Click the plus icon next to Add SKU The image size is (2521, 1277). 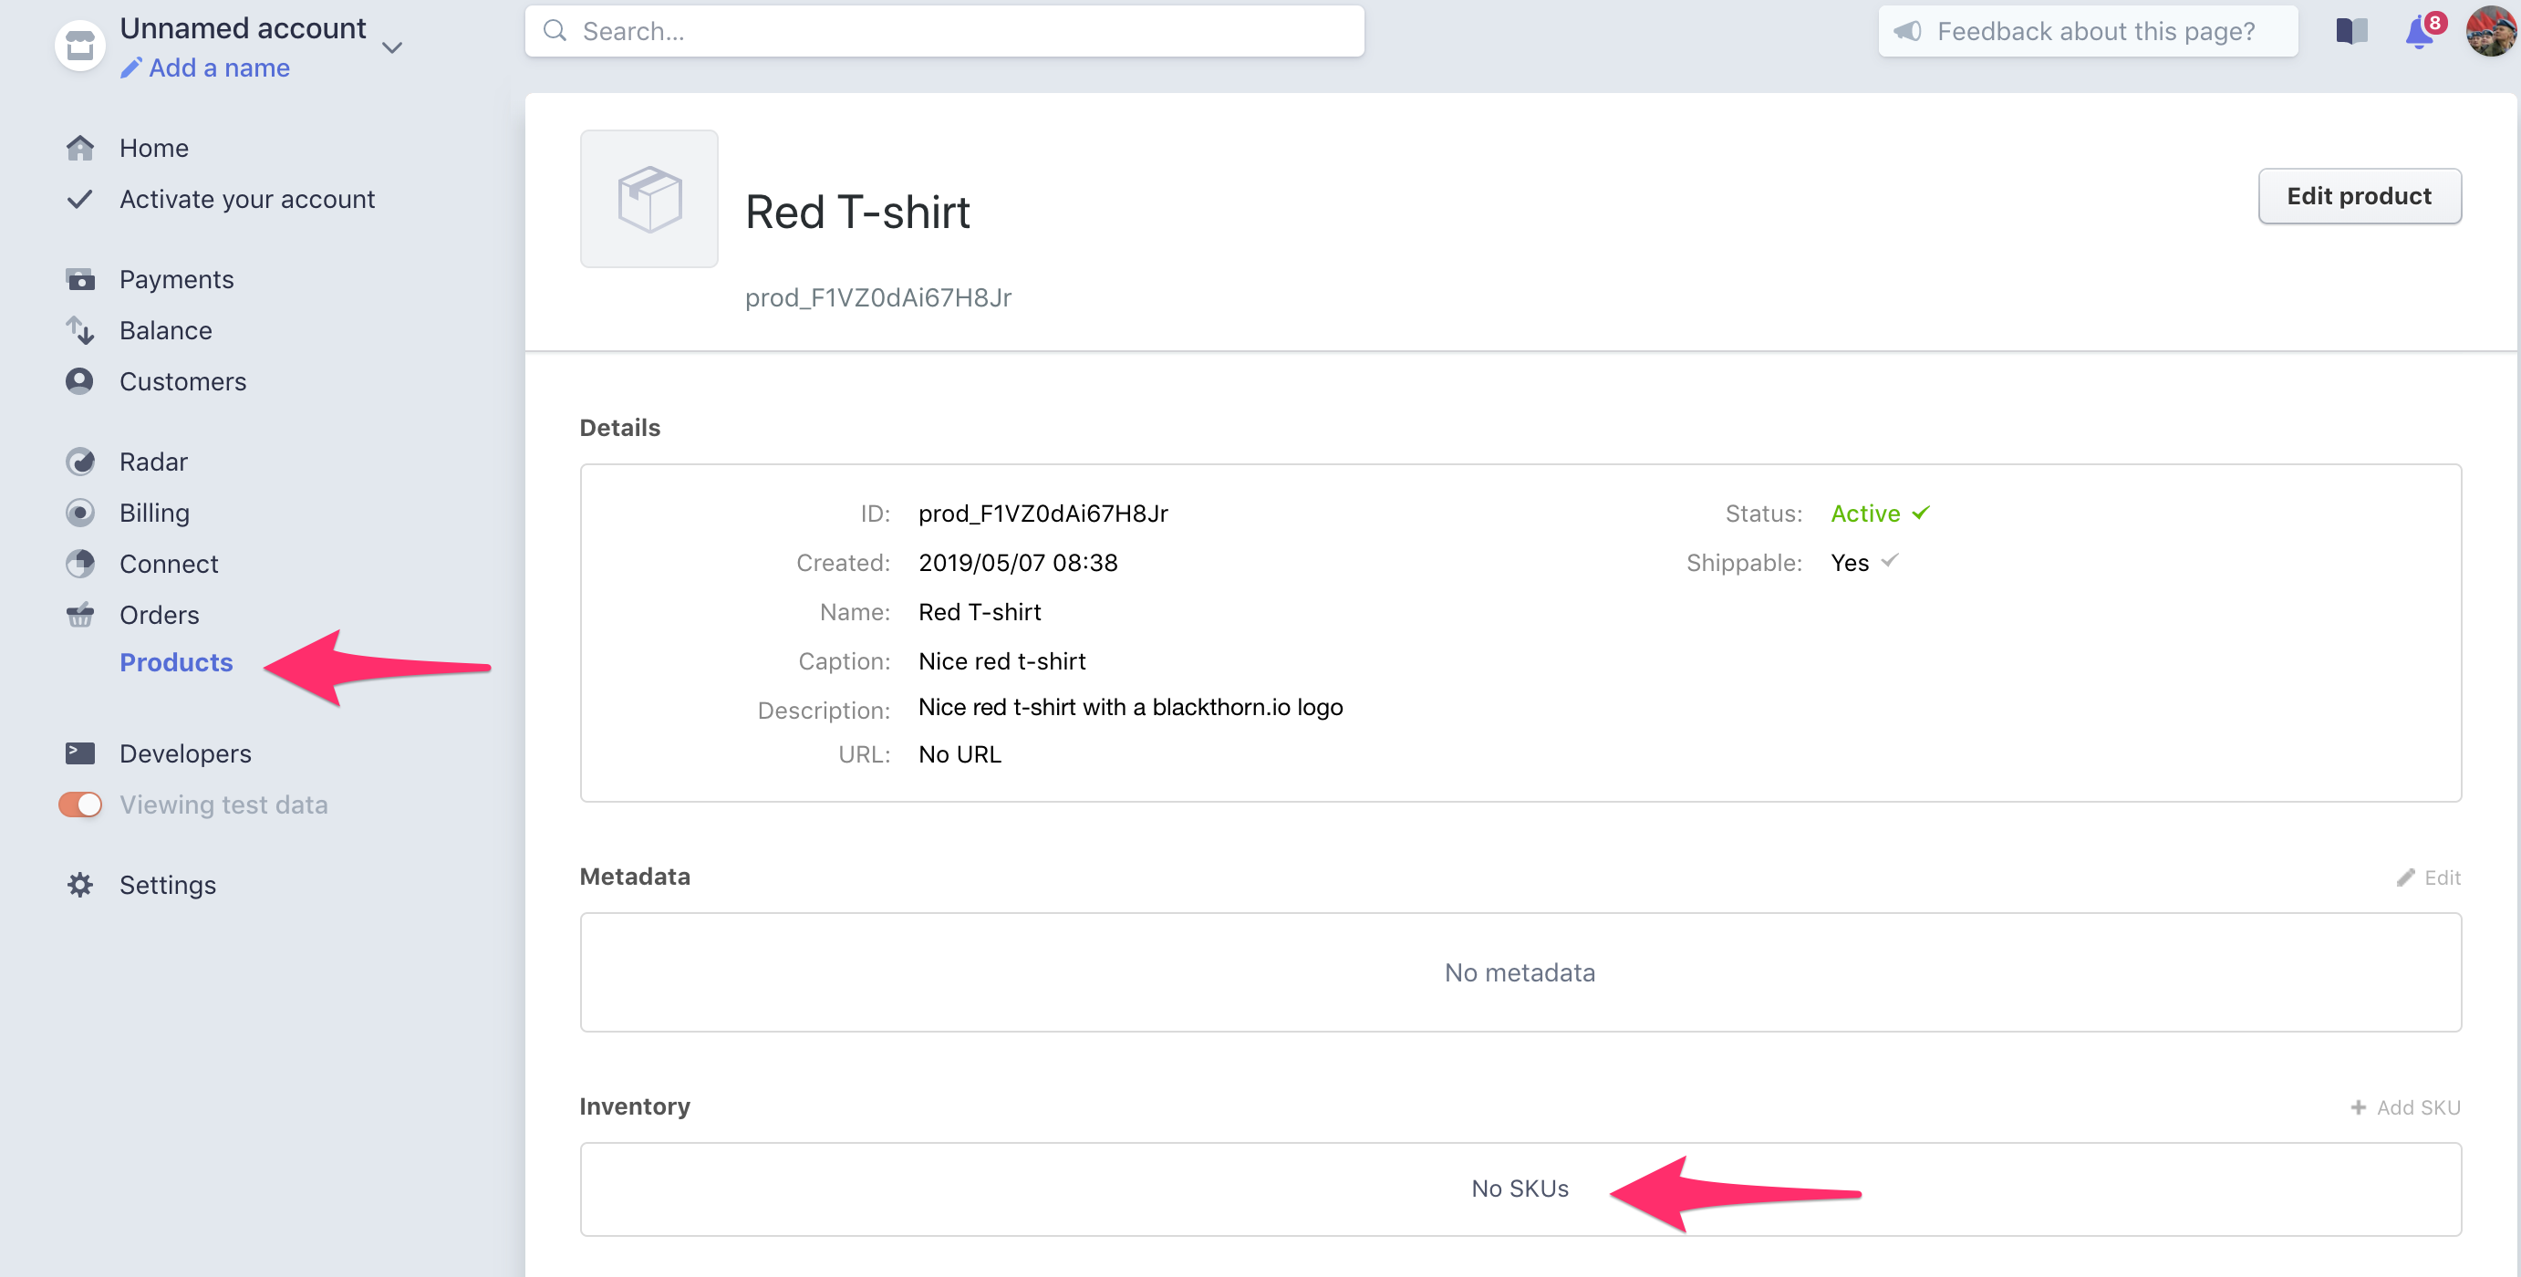[2359, 1106]
